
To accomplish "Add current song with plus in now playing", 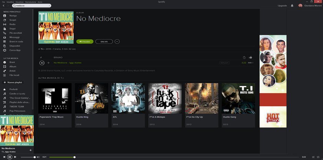I will (31, 150).
